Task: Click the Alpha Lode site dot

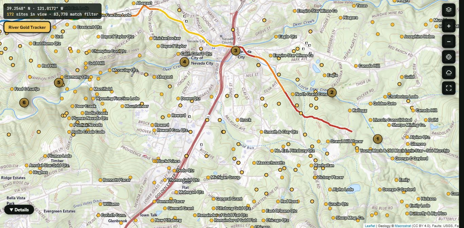Action: point(330,190)
